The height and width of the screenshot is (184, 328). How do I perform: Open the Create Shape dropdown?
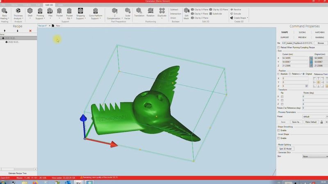(240, 18)
